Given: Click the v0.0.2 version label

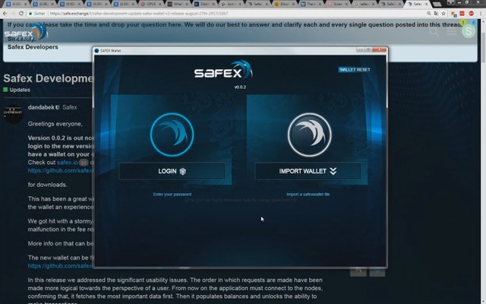Looking at the screenshot, I should [x=240, y=87].
